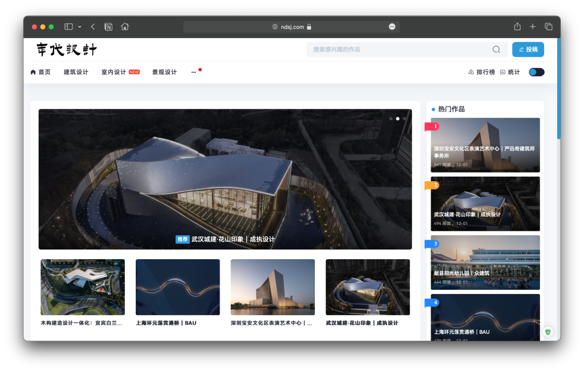Click the red rank 1 badge

[432, 126]
